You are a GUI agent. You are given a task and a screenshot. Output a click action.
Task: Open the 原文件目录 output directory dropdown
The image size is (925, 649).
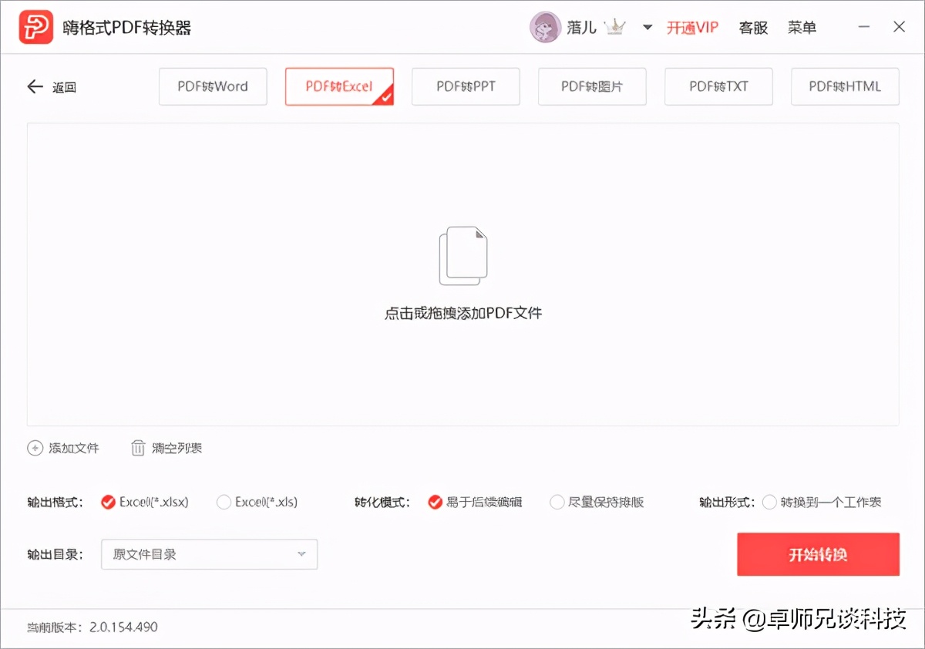tap(210, 554)
